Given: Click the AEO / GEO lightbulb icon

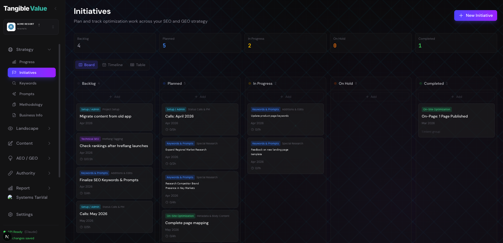Looking at the screenshot, I should point(10,158).
